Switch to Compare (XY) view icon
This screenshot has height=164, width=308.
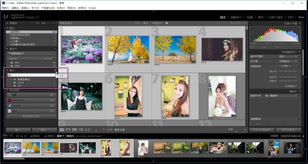tap(75, 130)
